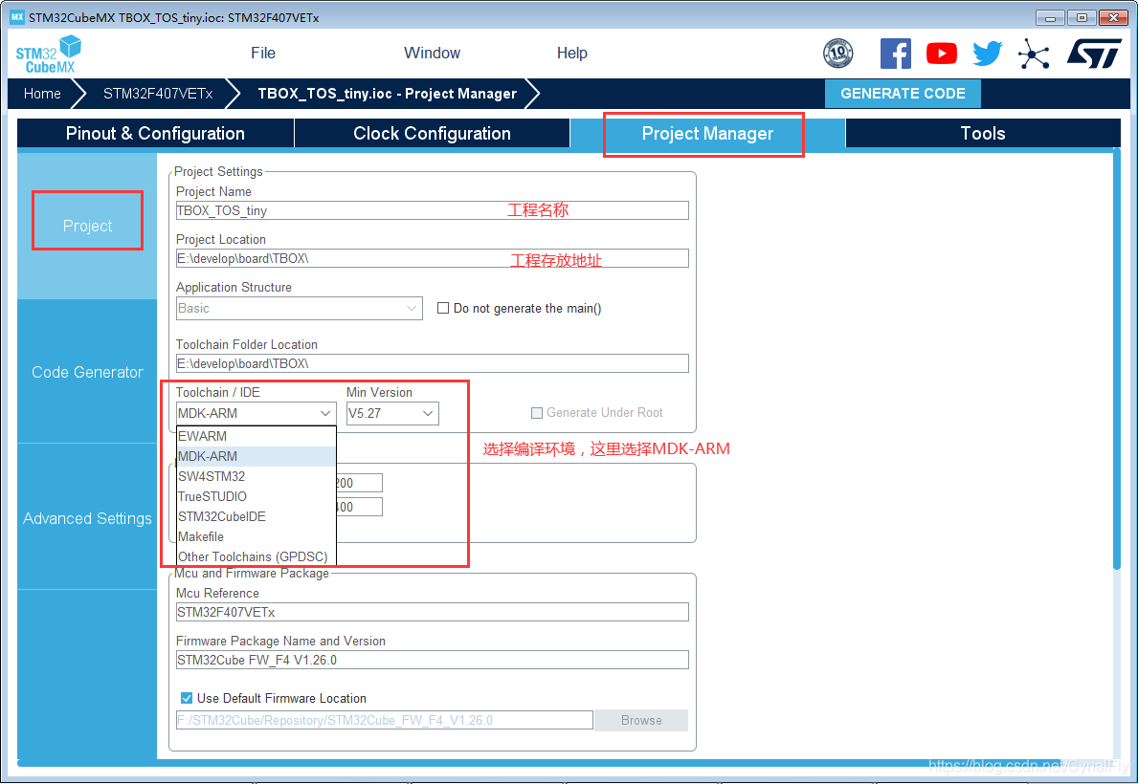Screen dimensions: 1138x784
Task: Open the YouTube icon link
Action: (x=942, y=54)
